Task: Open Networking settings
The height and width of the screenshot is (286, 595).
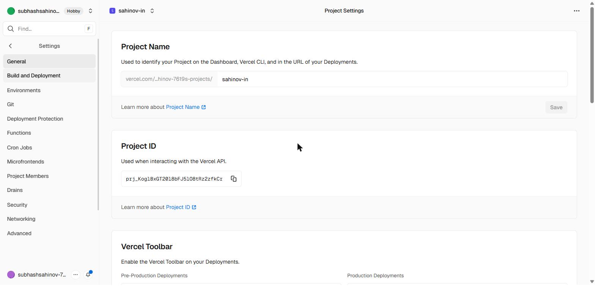Action: [49, 219]
